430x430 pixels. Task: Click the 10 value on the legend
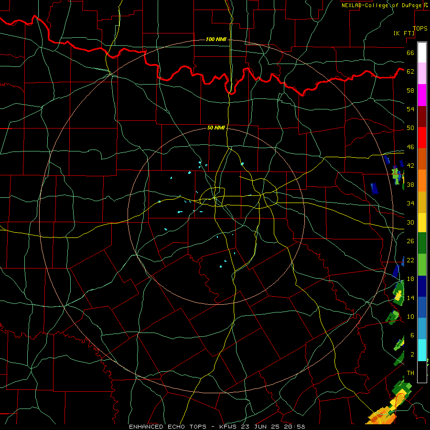410,316
